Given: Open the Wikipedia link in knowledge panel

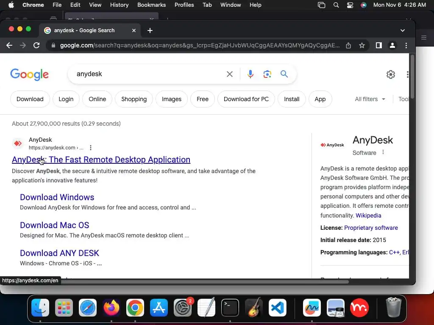Looking at the screenshot, I should [368, 215].
